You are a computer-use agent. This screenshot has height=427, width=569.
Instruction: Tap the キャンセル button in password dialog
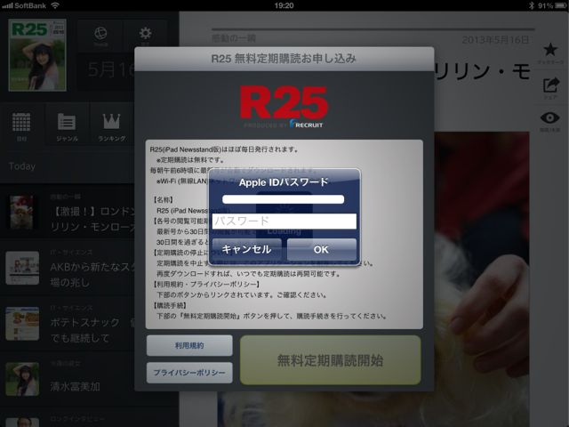[247, 249]
